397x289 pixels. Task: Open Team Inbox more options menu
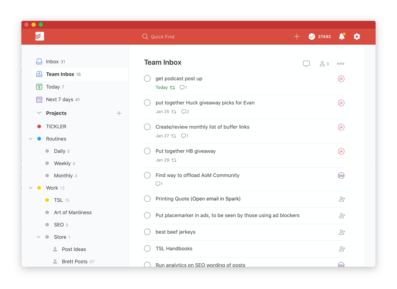click(x=340, y=63)
